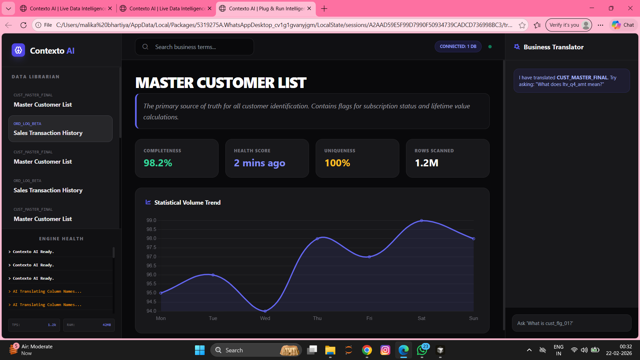Open the browser Settings and more menu

(601, 25)
